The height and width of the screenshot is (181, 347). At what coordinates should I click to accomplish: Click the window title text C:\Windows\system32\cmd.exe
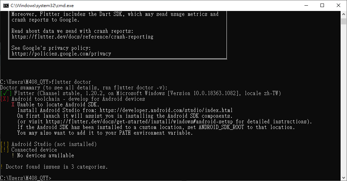tap(42, 6)
